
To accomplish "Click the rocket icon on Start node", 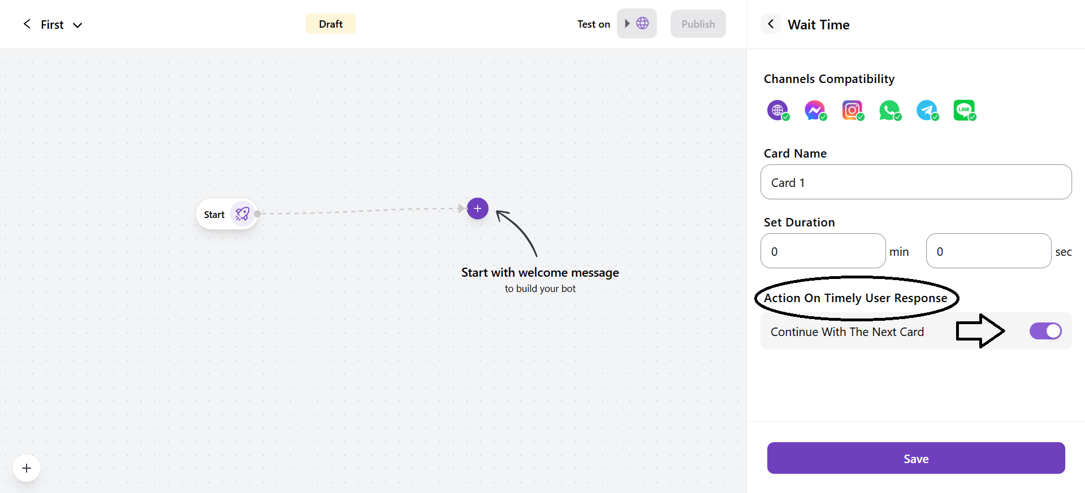I will (243, 214).
